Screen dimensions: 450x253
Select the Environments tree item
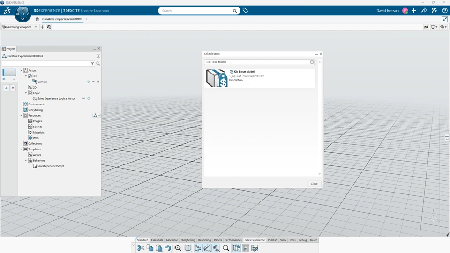tap(37, 104)
